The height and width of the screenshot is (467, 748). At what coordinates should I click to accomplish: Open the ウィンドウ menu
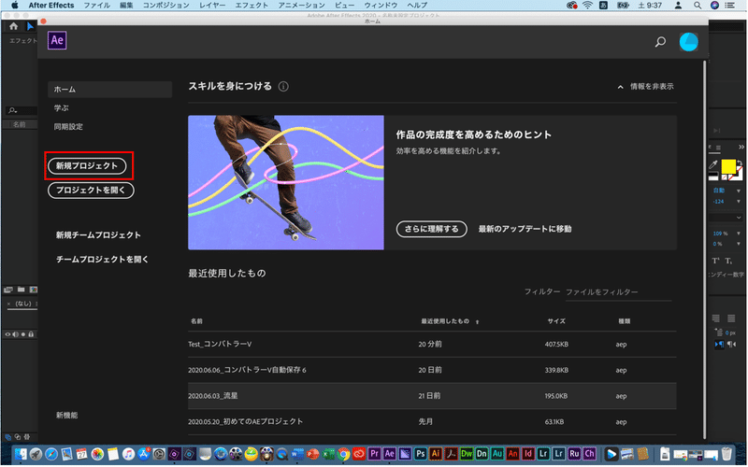381,6
